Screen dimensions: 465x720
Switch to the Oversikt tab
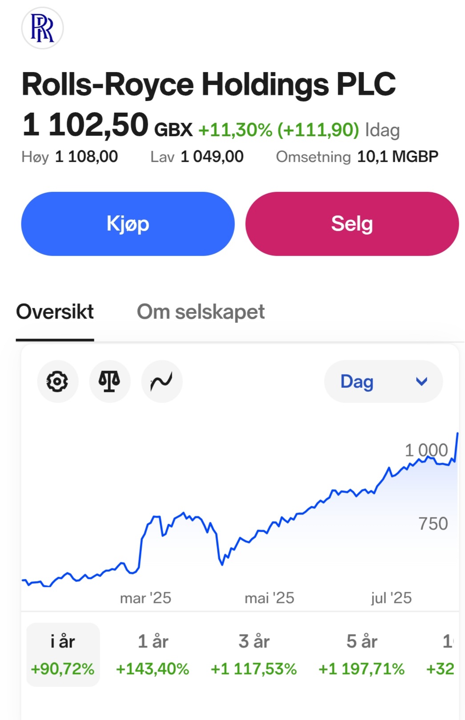[x=55, y=312]
